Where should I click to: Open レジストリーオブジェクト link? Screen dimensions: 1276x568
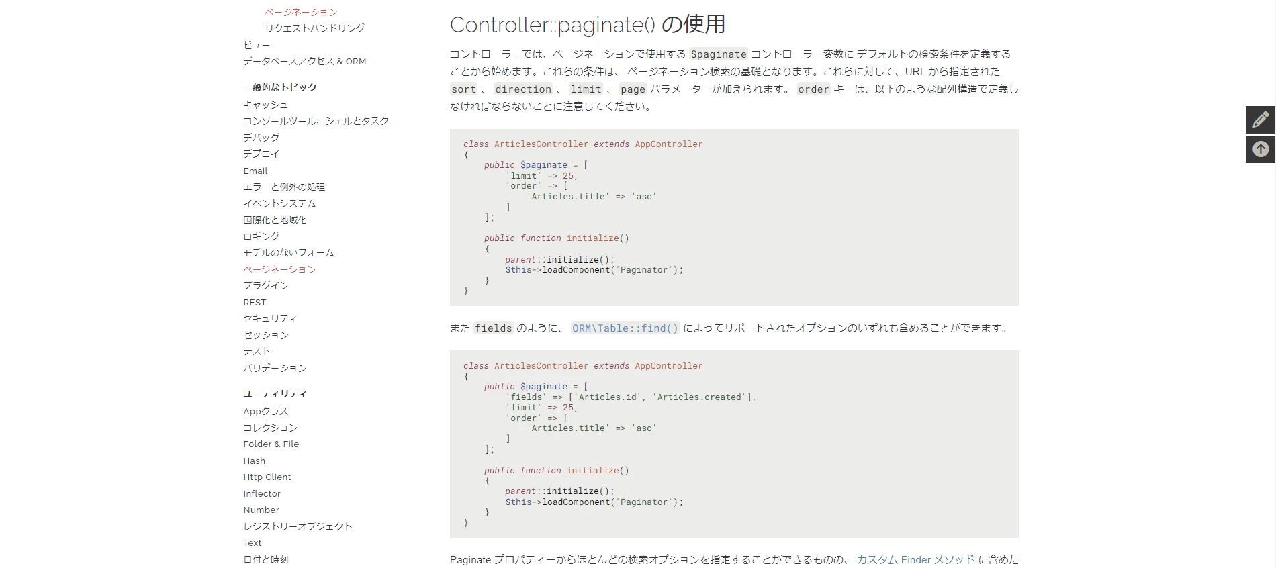point(298,526)
